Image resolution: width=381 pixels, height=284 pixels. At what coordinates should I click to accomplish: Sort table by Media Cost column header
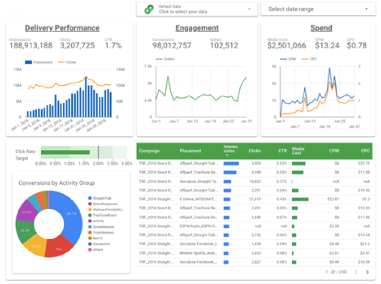click(x=298, y=151)
